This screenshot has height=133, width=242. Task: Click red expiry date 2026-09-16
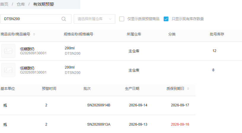[180, 124]
